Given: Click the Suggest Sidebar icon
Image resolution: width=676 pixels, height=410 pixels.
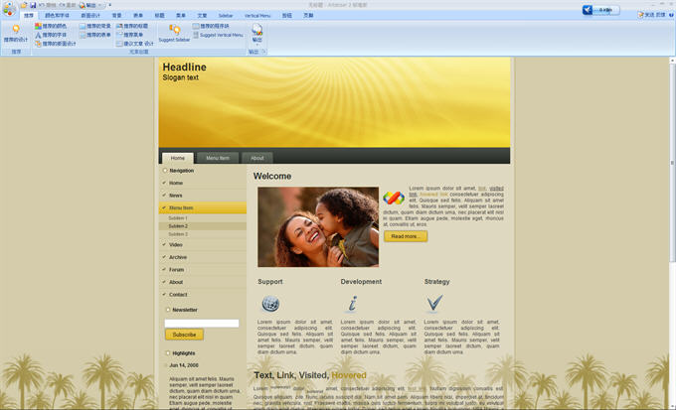Looking at the screenshot, I should point(174,30).
